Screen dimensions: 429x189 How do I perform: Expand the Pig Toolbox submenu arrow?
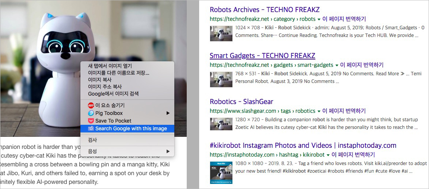click(x=168, y=113)
